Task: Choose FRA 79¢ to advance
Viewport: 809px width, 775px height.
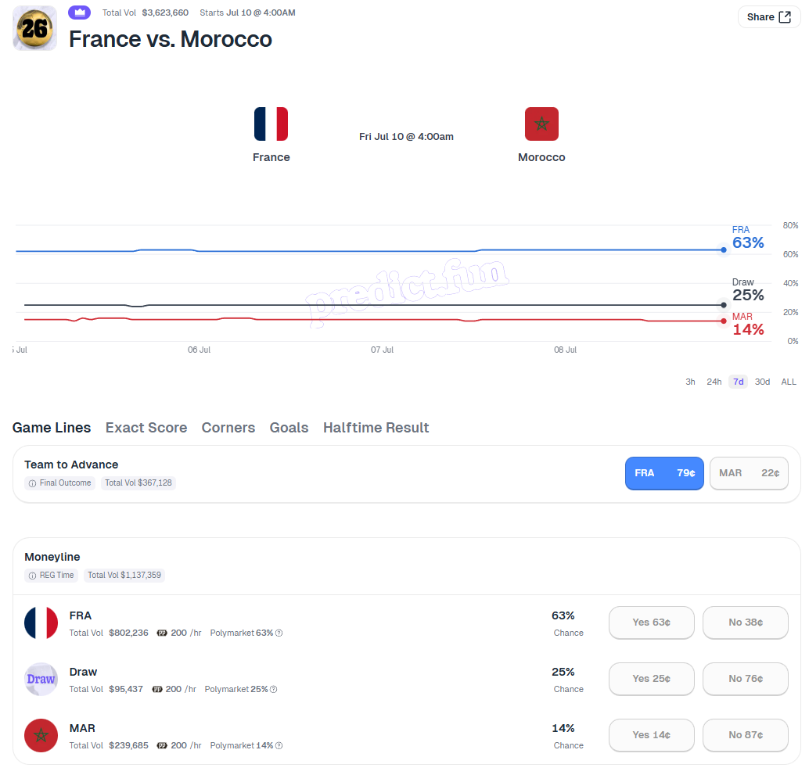Action: coord(664,473)
